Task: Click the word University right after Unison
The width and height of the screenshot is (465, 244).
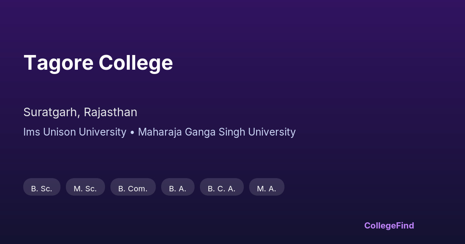Action: (x=102, y=132)
